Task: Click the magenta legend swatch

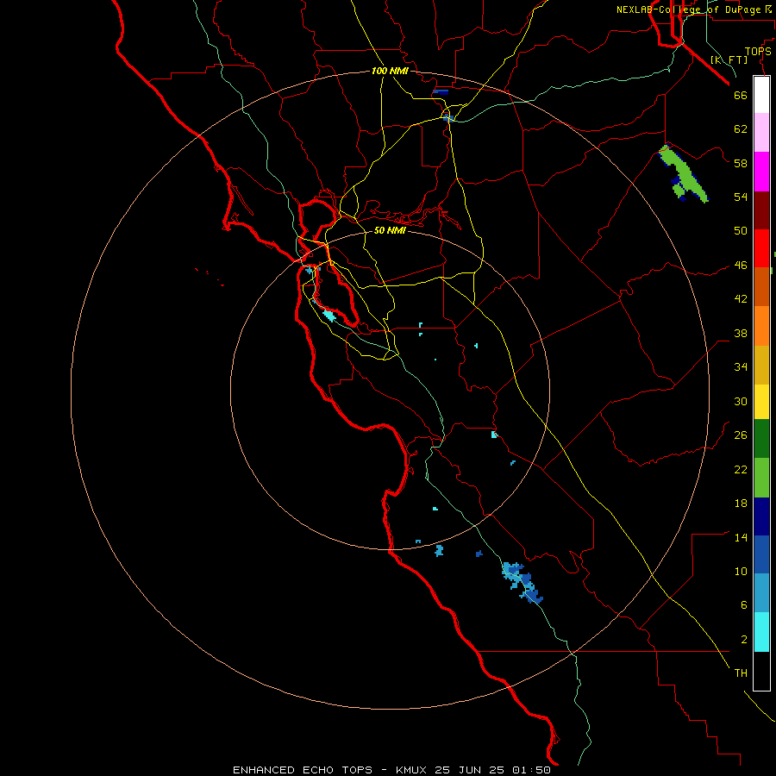Action: [x=761, y=172]
